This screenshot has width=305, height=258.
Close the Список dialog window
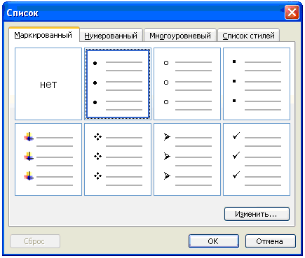pos(292,13)
